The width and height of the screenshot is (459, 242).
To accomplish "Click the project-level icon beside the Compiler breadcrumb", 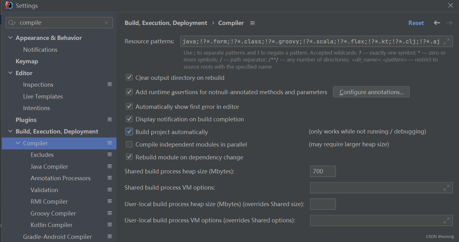I will [x=253, y=23].
